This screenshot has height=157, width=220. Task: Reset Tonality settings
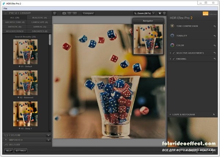click(214, 36)
